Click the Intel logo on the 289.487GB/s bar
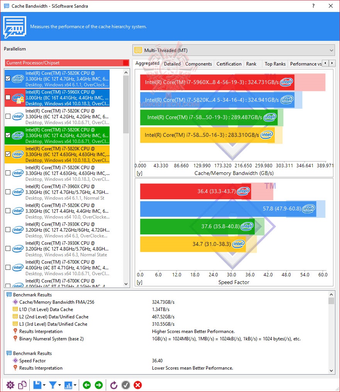This screenshot has height=392, width=340. pyautogui.click(x=270, y=117)
